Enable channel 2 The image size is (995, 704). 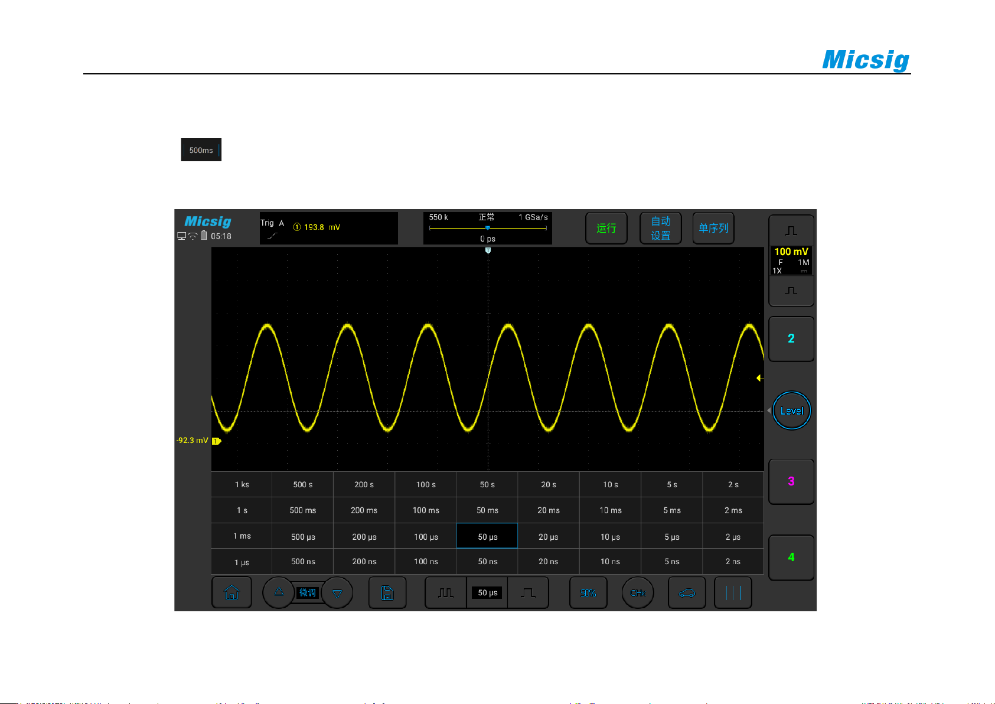point(791,338)
